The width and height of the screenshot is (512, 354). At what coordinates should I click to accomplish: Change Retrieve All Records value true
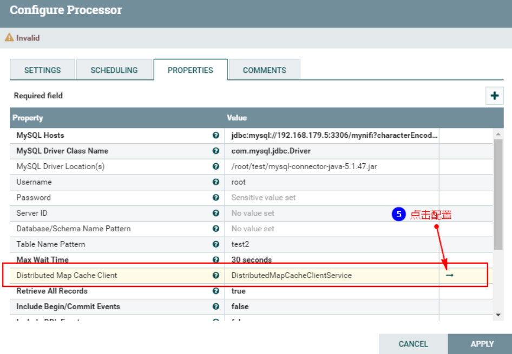click(332, 291)
